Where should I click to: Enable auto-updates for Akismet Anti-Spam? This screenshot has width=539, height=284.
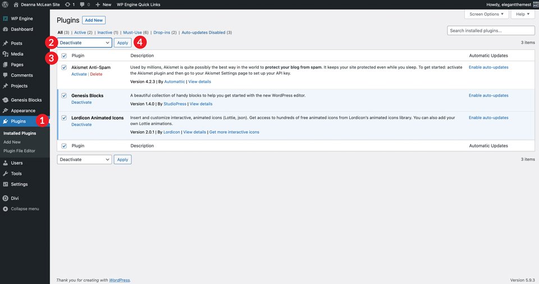pos(488,67)
